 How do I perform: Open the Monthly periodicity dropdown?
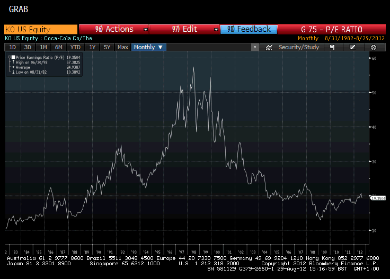(148, 47)
